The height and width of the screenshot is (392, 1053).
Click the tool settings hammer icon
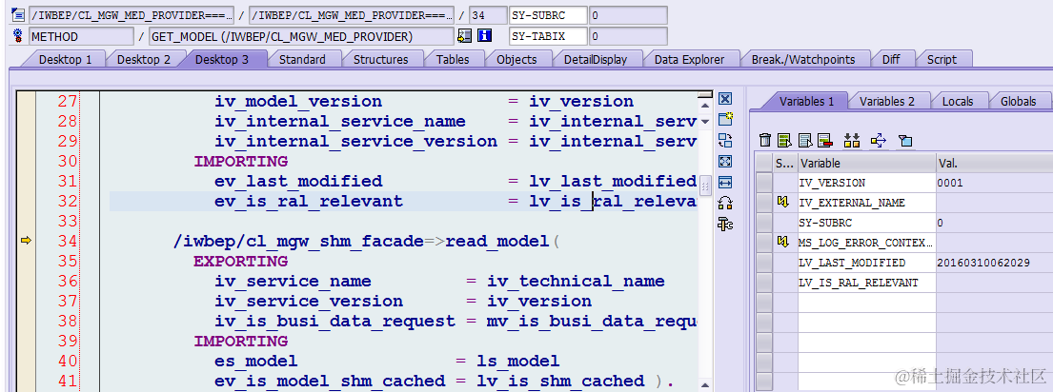(724, 224)
